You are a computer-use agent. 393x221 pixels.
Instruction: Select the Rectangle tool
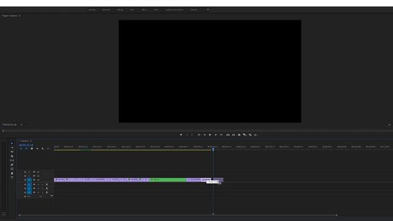click(12, 169)
